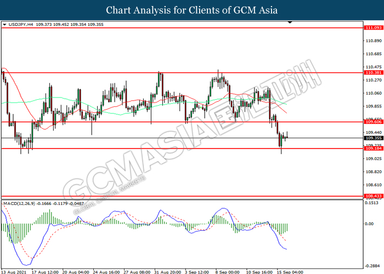Click the MACD 0.00 scale value
Screen dimensions: 384x274
[x=369, y=224]
